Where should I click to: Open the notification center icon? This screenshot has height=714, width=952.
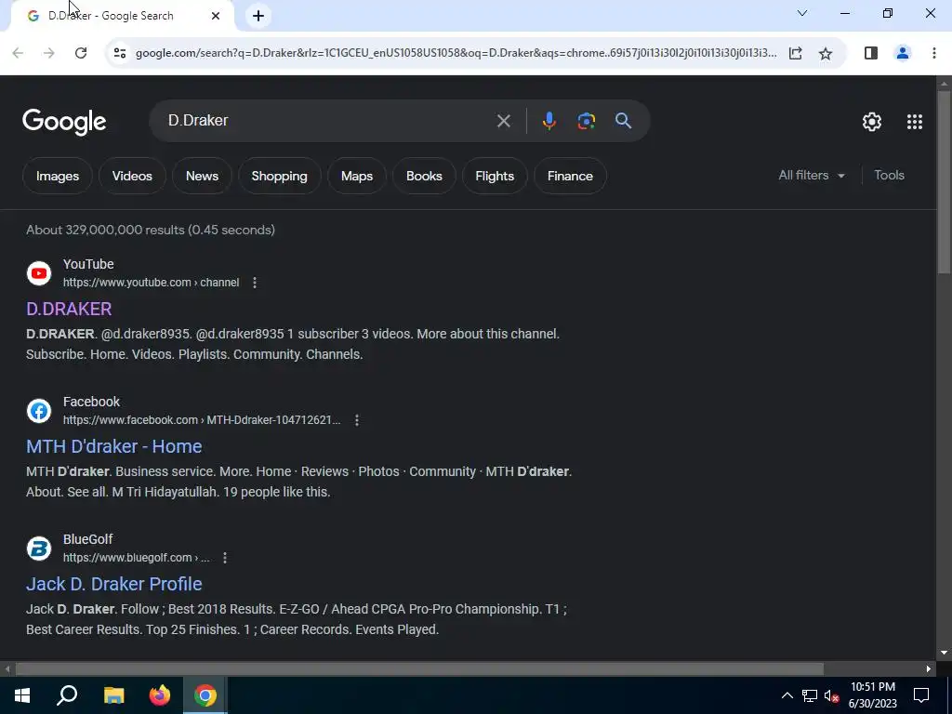921,695
